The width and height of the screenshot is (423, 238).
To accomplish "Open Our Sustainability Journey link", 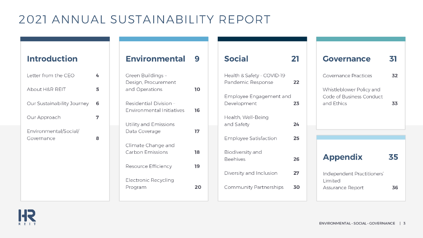I will (x=58, y=103).
